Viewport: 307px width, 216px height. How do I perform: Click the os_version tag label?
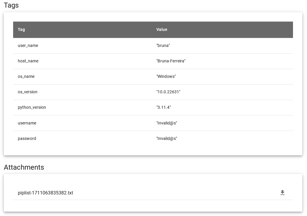27,92
